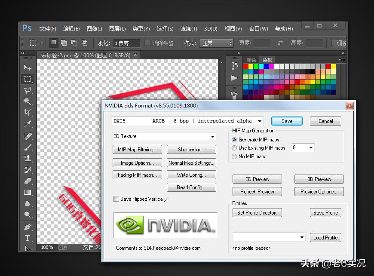The image size is (374, 276).
Task: Open the swatches panel flyout menu
Action: point(342,59)
